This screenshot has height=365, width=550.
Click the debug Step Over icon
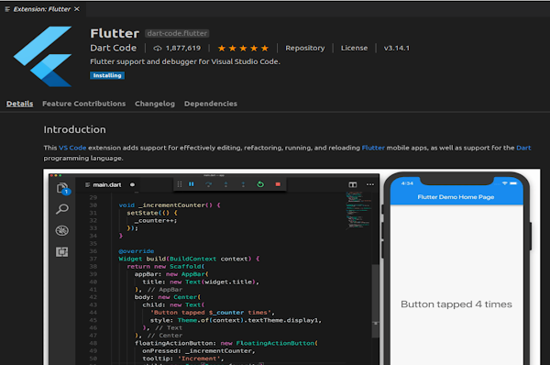point(208,184)
